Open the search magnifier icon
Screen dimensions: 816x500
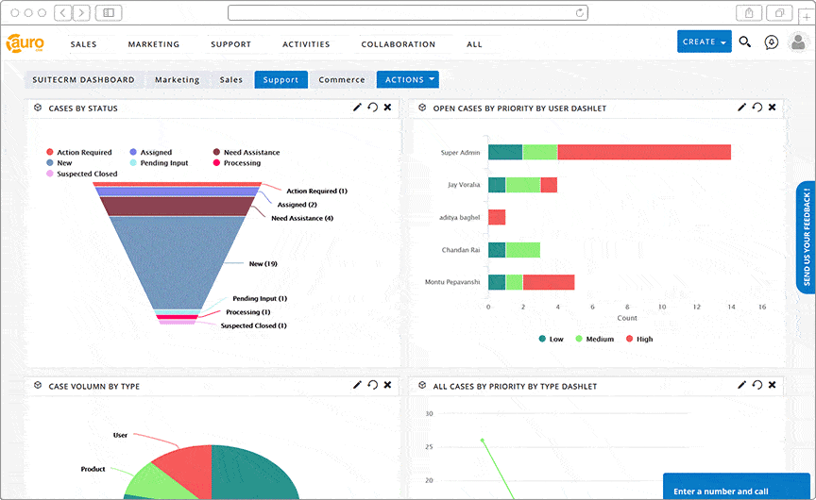(745, 42)
